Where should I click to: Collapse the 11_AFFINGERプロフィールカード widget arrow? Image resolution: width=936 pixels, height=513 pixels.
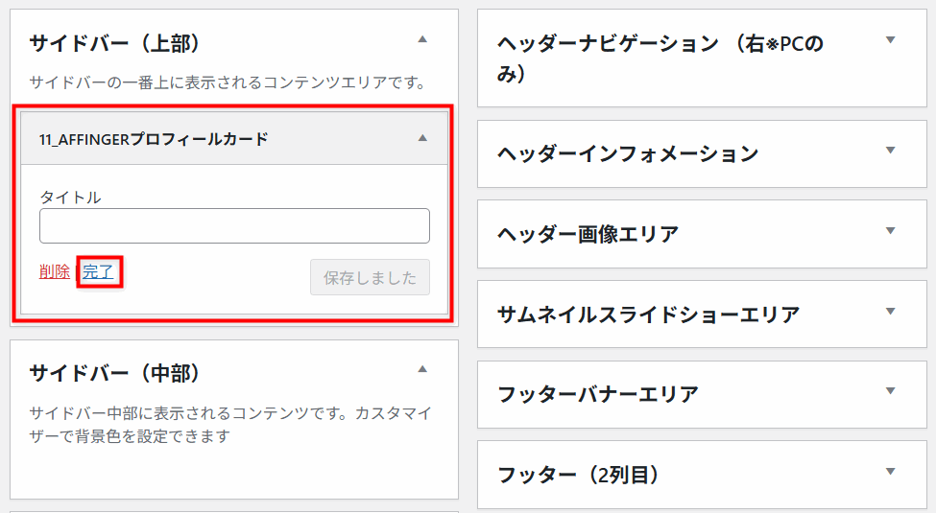[422, 138]
